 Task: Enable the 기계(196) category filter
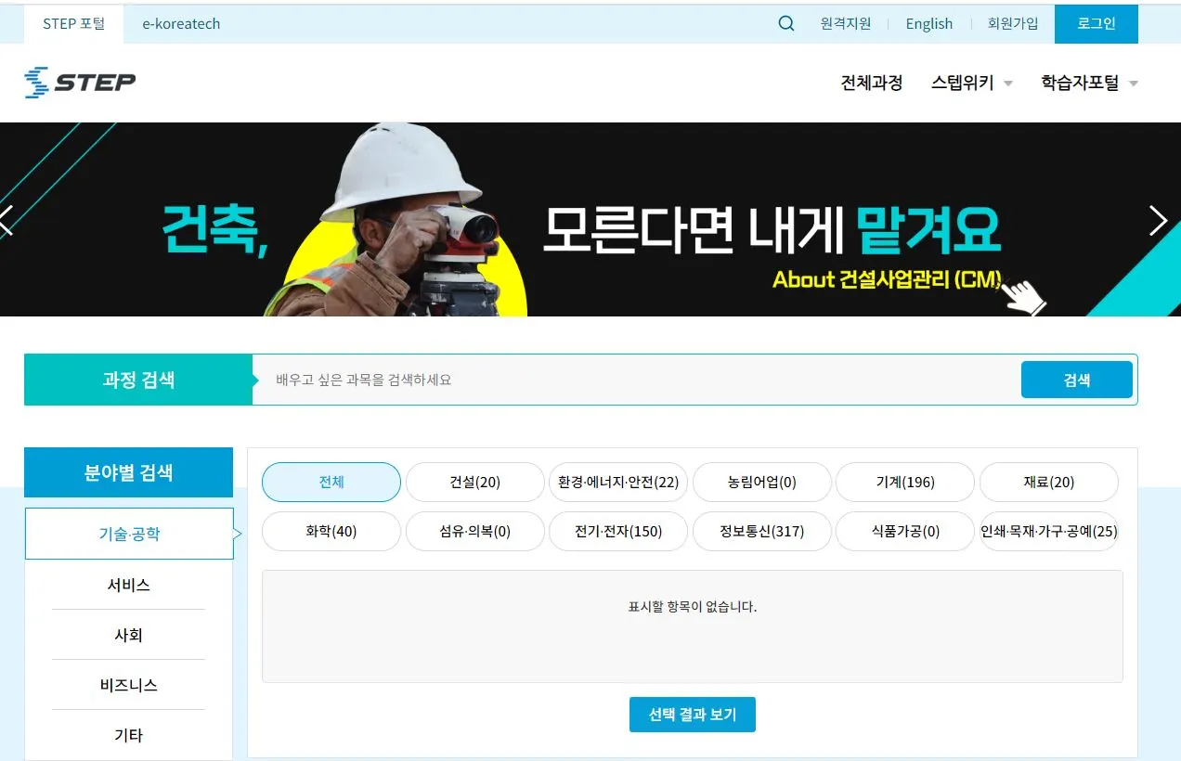pyautogui.click(x=905, y=482)
